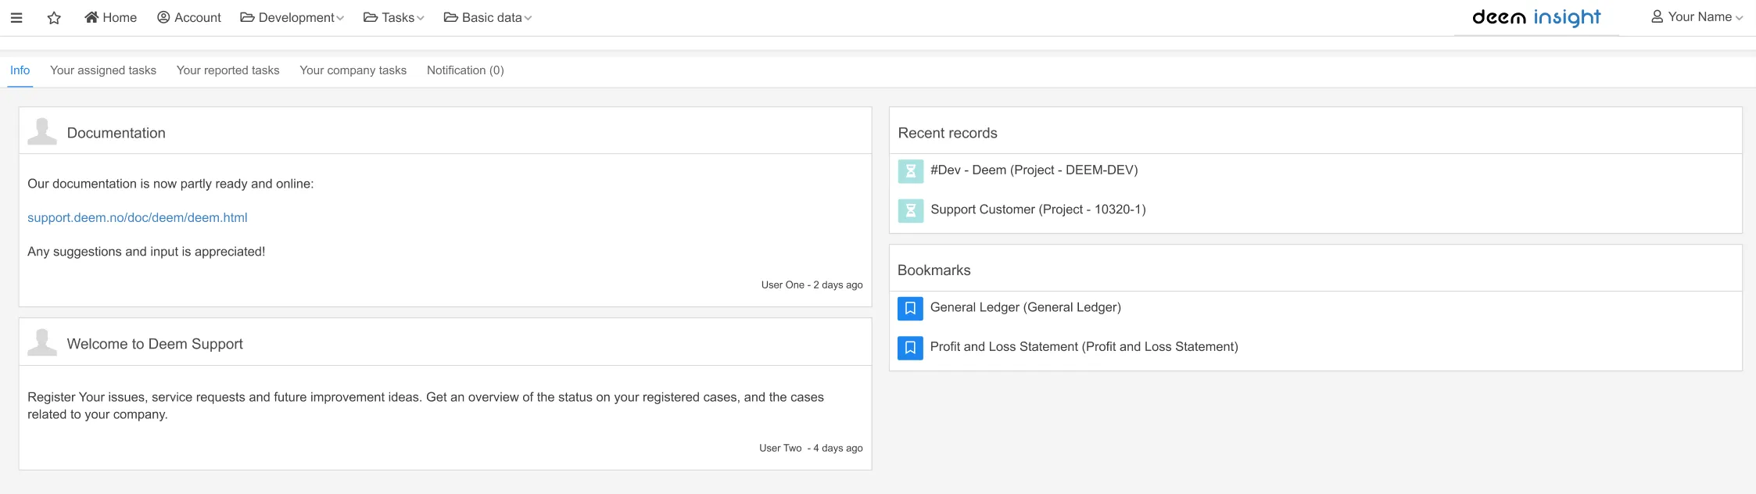Switch to Your reported tasks tab
This screenshot has height=494, width=1756.
pos(228,70)
